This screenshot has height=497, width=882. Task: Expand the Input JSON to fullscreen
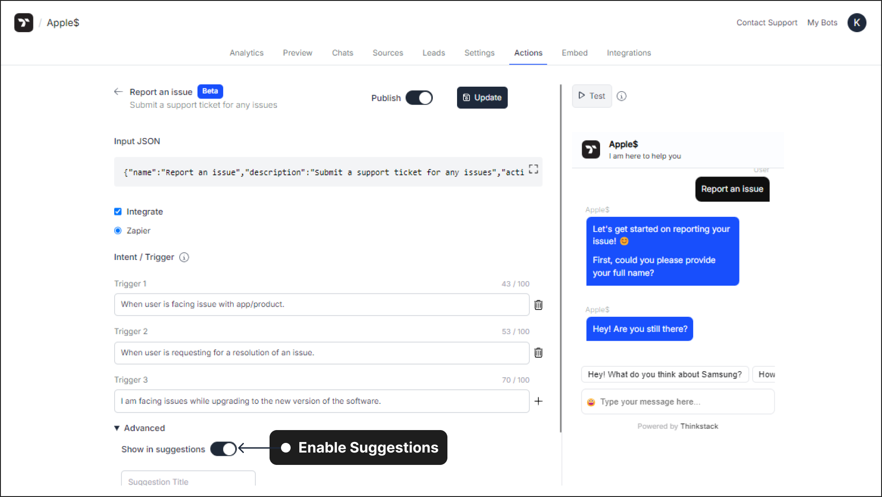click(533, 169)
